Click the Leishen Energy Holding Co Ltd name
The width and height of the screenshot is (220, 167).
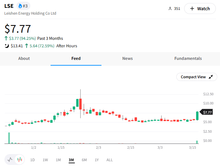[30, 13]
